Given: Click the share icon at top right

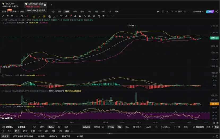Looking at the screenshot, I should 217,11.
